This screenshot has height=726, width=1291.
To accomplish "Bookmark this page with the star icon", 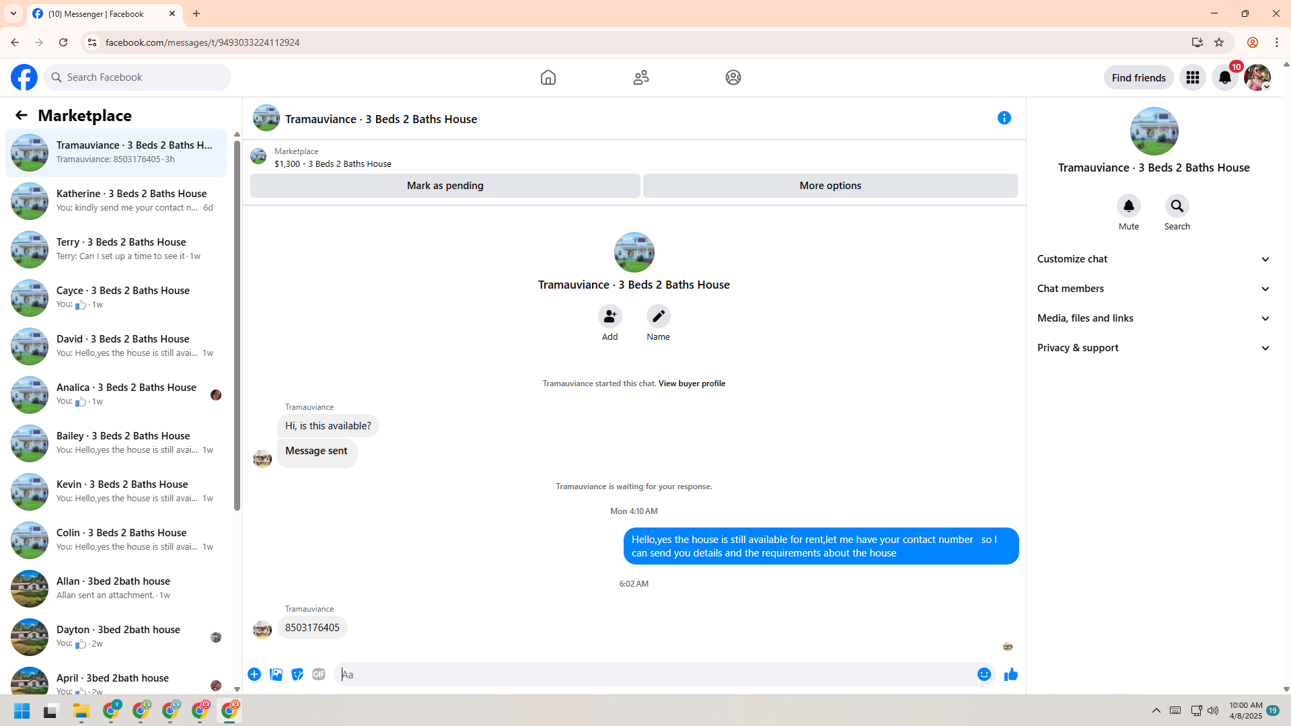I will 1219,42.
